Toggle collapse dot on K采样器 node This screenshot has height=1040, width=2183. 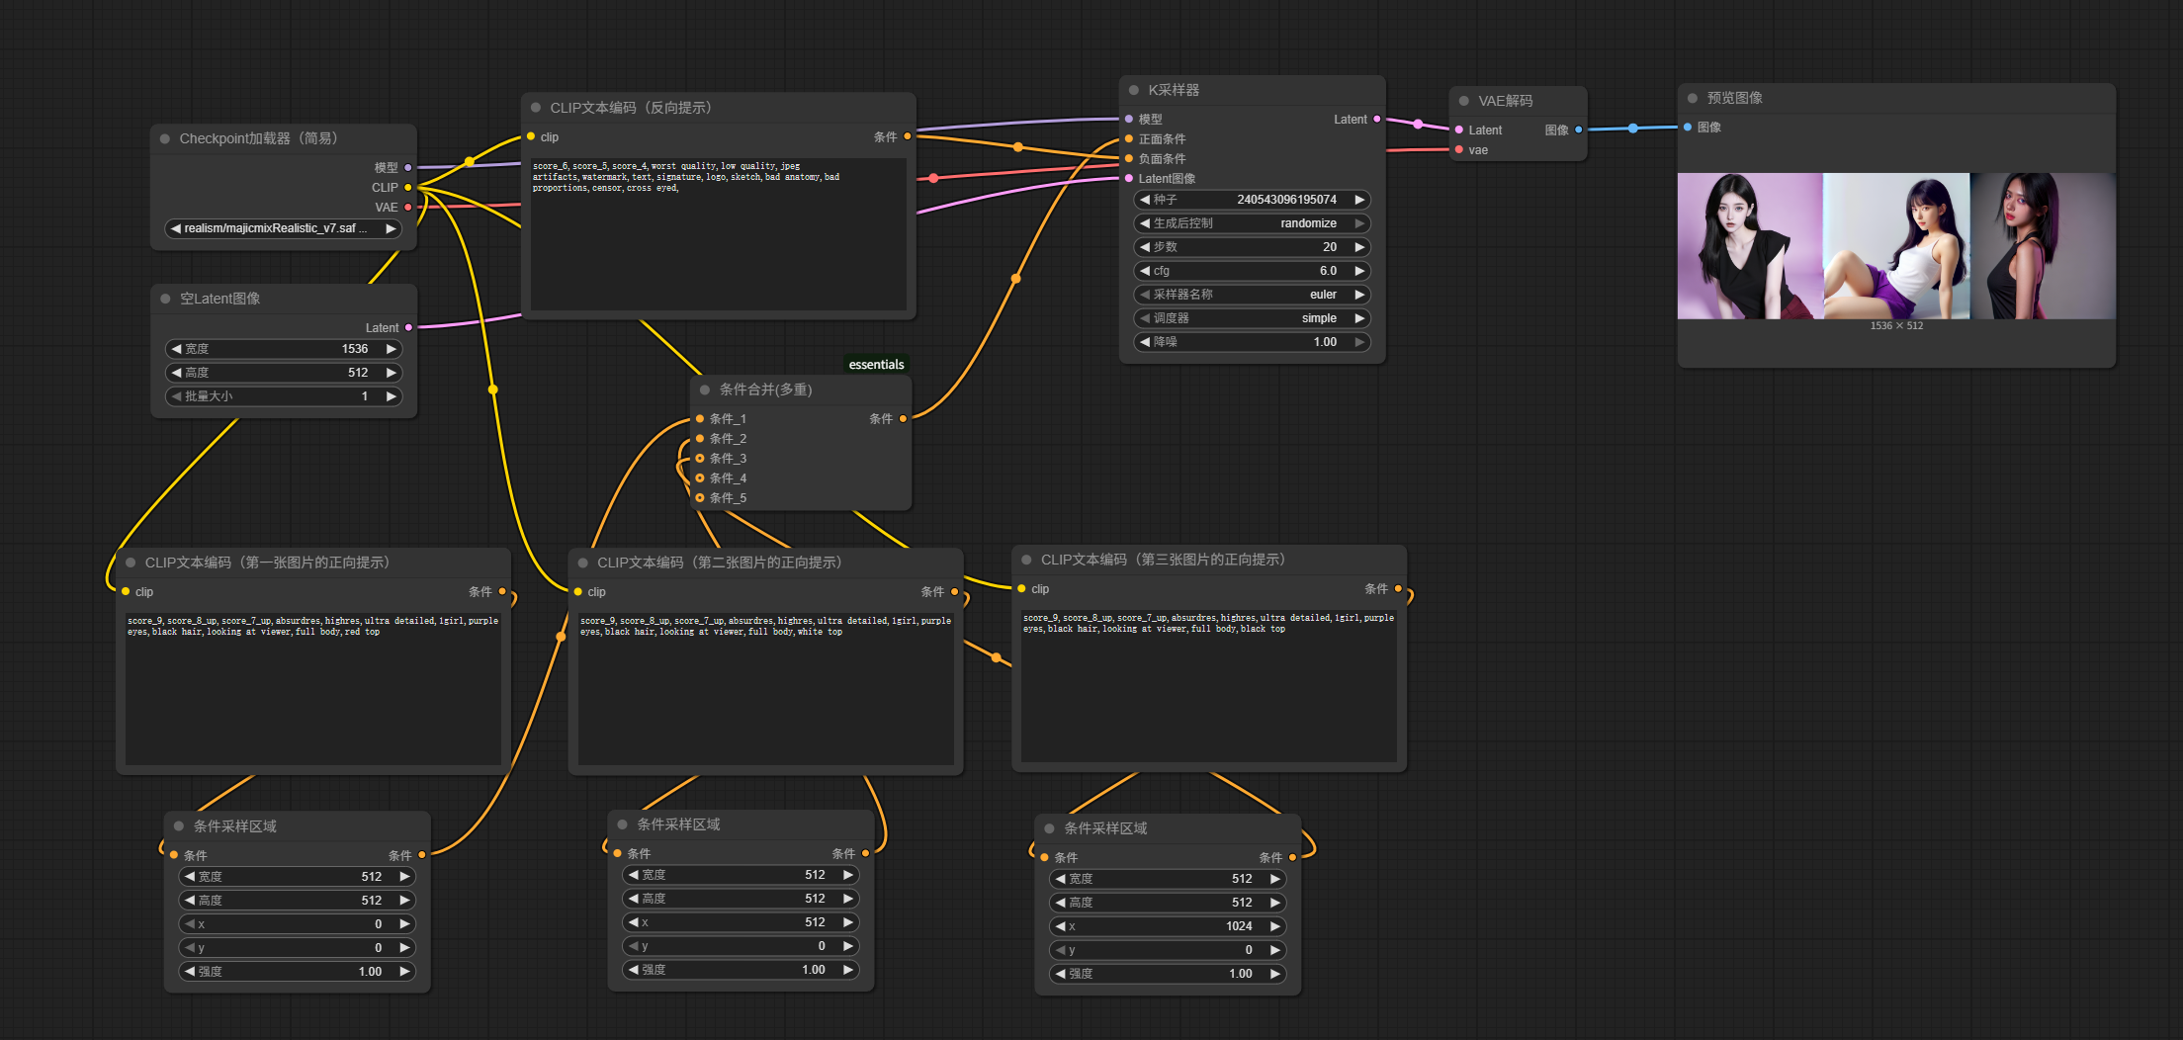click(x=1134, y=90)
